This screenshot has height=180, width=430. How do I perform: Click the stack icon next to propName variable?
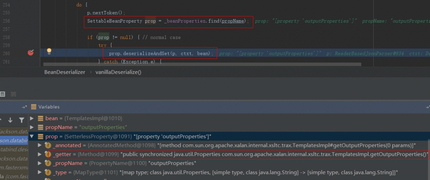(40, 127)
